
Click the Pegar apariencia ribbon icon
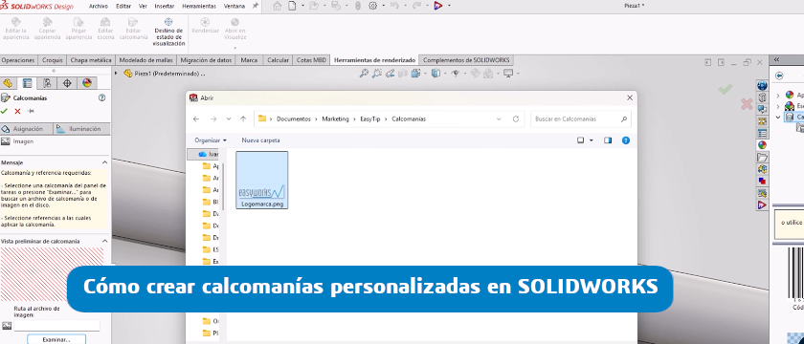(78, 22)
